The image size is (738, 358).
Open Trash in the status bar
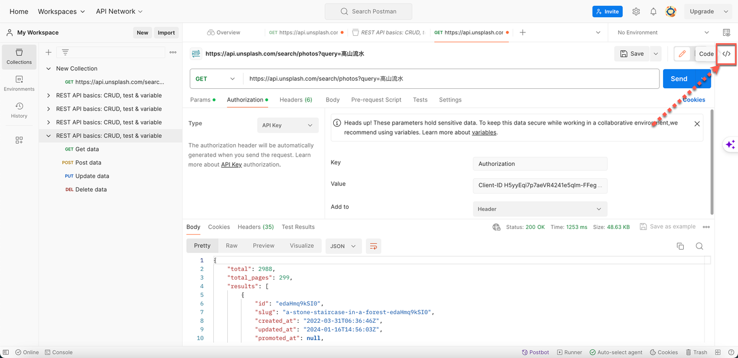point(696,352)
